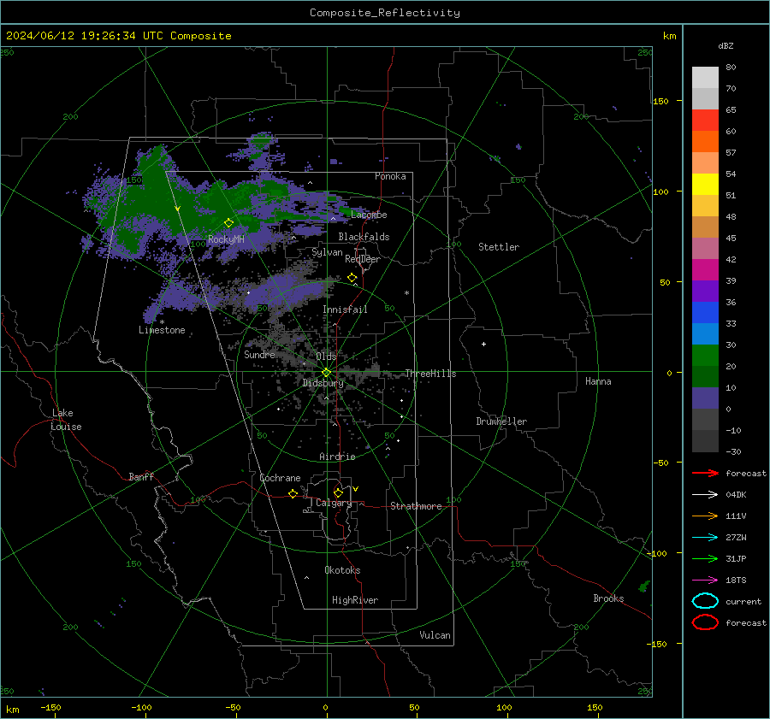The width and height of the screenshot is (770, 719).
Task: Click the red forecast arrow legend icon
Action: pyautogui.click(x=705, y=473)
